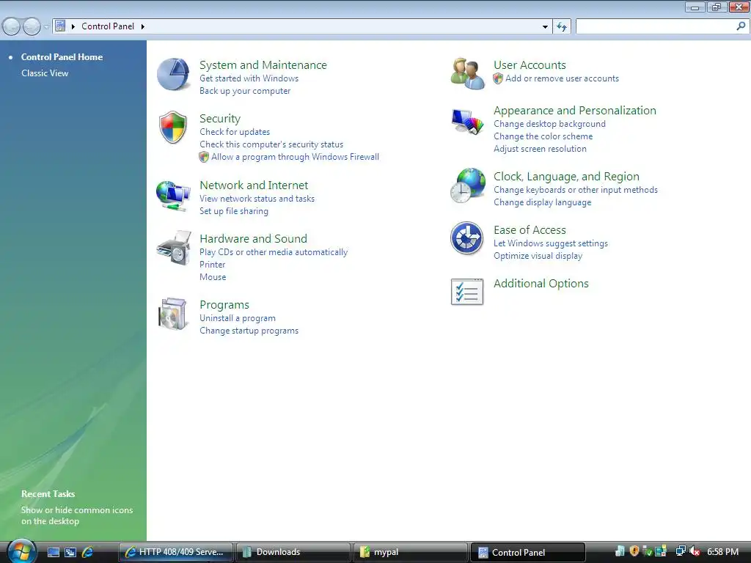Click the Control Panel icon in address bar
This screenshot has width=751, height=563.
tap(60, 26)
